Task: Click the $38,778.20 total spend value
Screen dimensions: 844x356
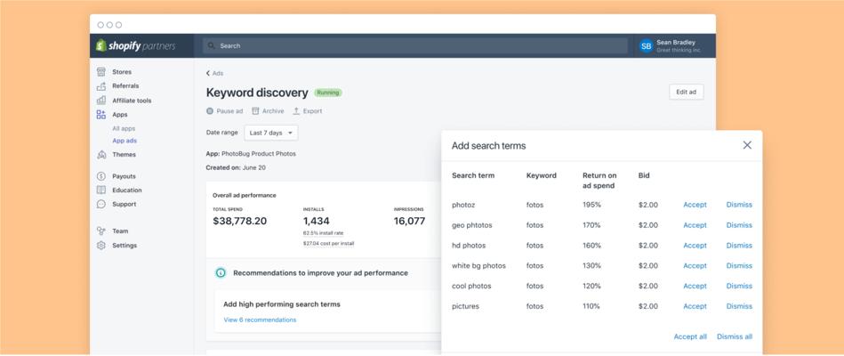Action: [239, 221]
